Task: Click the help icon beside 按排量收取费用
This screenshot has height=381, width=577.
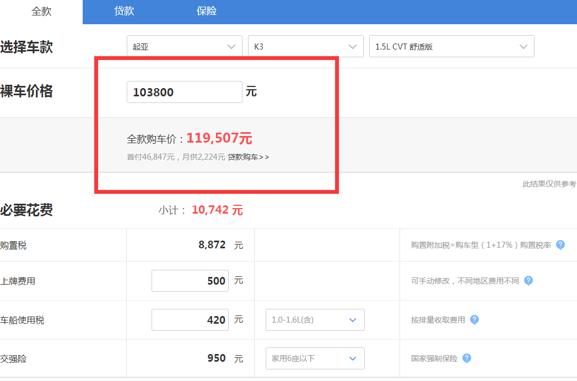Action: click(x=474, y=320)
